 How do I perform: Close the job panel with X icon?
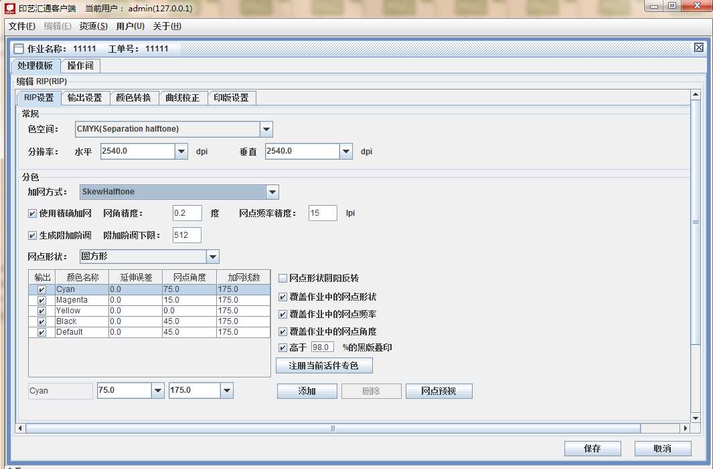coord(698,47)
